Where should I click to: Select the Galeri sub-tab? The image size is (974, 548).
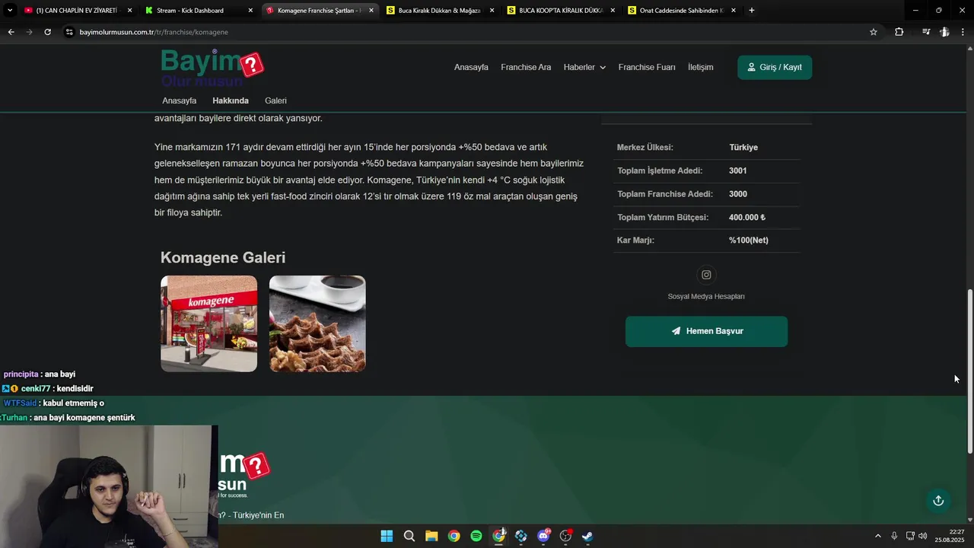pyautogui.click(x=275, y=100)
